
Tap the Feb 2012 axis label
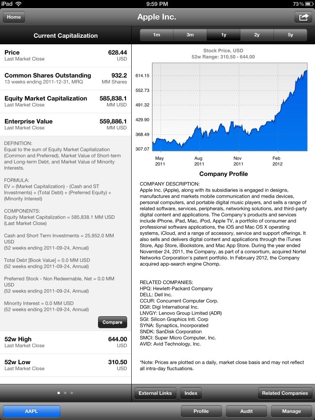(x=277, y=161)
